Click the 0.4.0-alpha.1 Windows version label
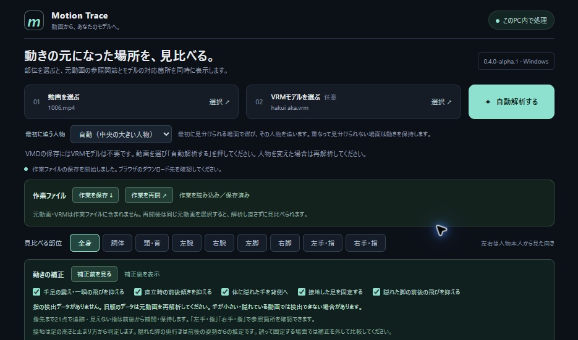 point(516,62)
